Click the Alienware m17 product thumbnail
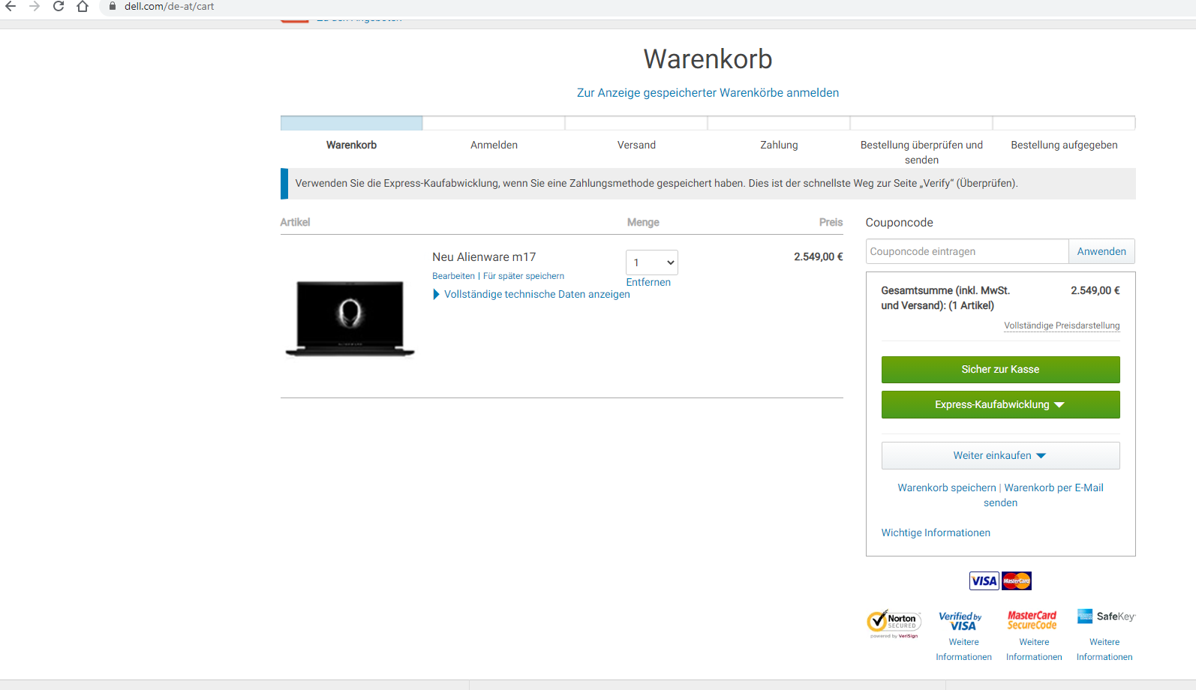The width and height of the screenshot is (1196, 690). 350,317
